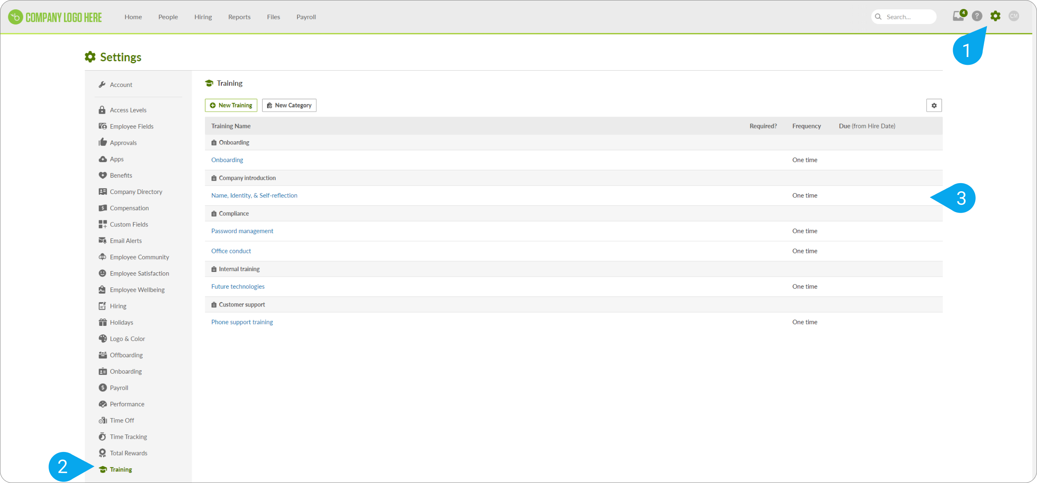Click the company logo icon
The width and height of the screenshot is (1037, 483).
[15, 17]
